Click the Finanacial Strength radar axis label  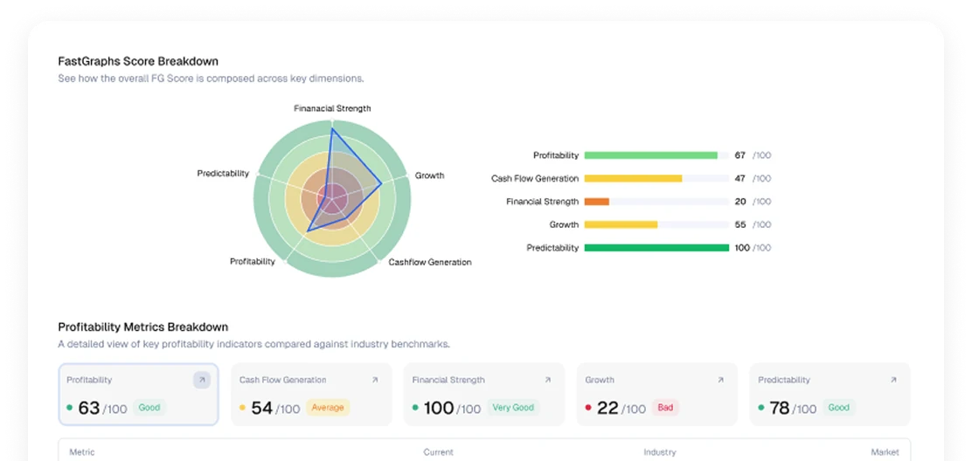tap(332, 108)
